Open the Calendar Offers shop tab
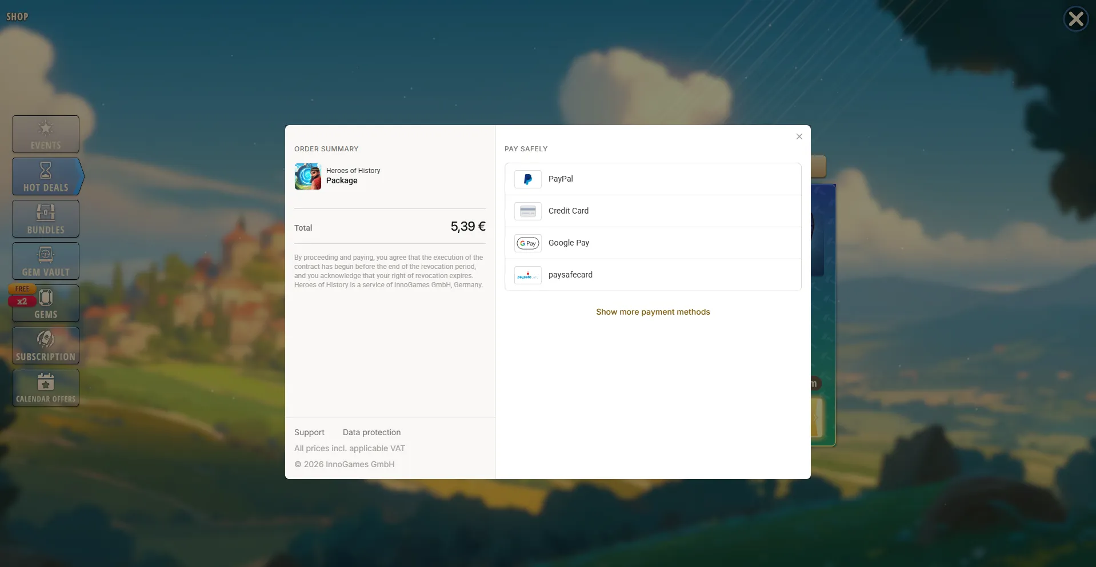1096x567 pixels. (46, 388)
